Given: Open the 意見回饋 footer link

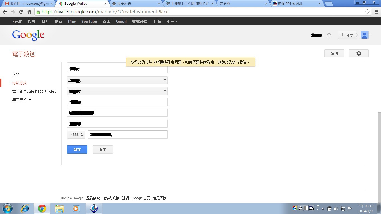Looking at the screenshot, I should (x=160, y=198).
